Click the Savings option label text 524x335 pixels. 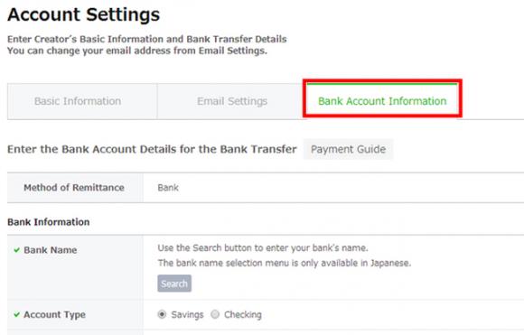coord(187,314)
